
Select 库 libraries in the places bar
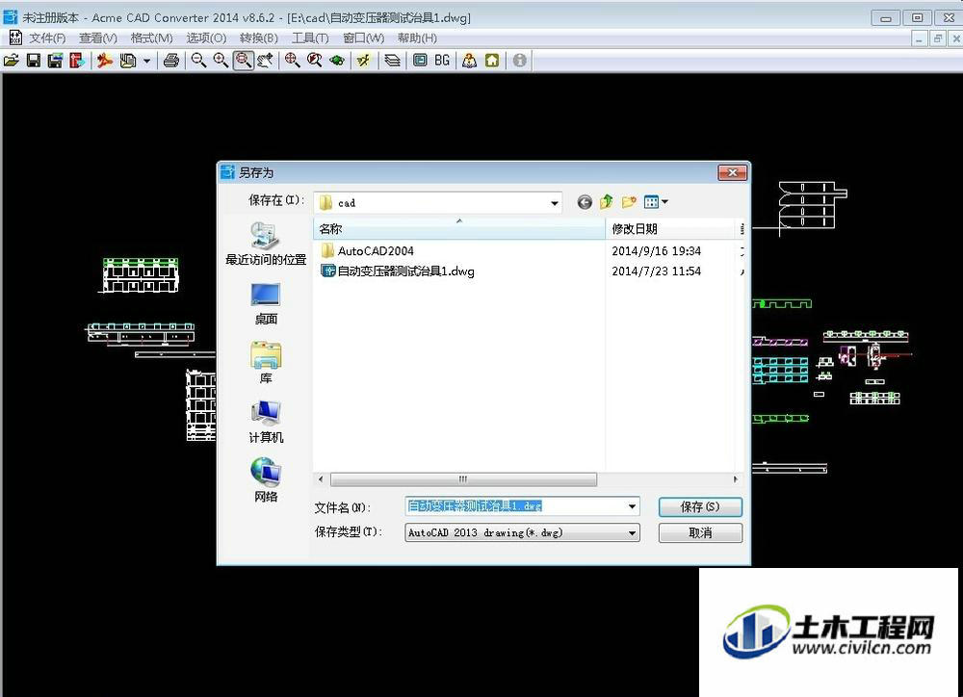tap(266, 363)
